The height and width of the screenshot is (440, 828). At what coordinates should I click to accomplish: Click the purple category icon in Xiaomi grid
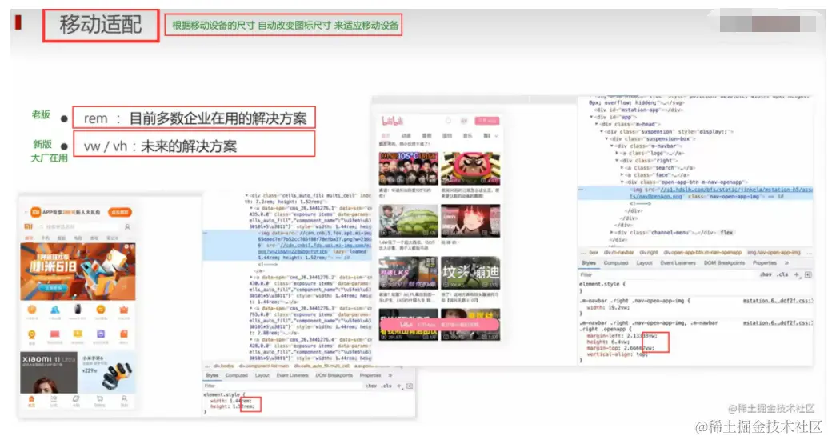click(100, 334)
